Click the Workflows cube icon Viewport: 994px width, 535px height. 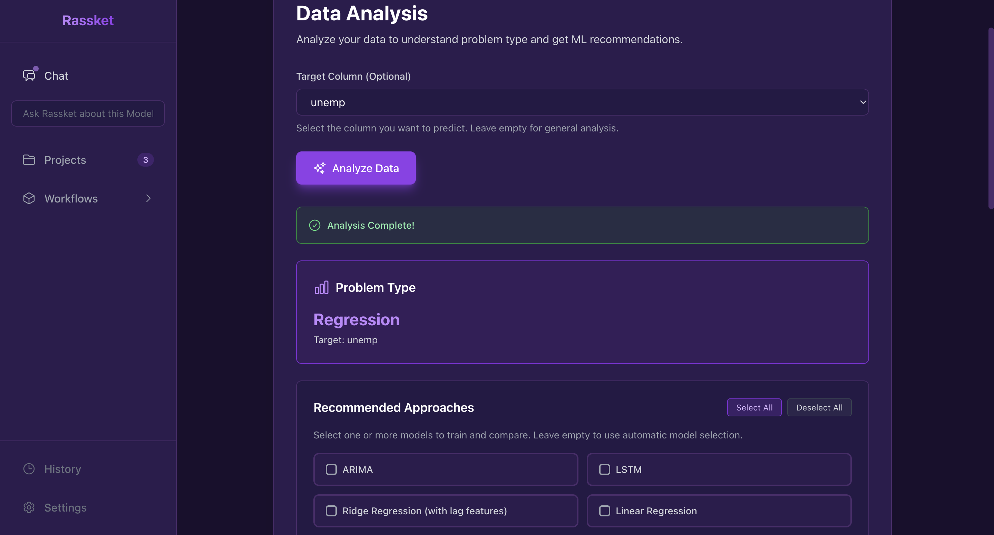(29, 198)
